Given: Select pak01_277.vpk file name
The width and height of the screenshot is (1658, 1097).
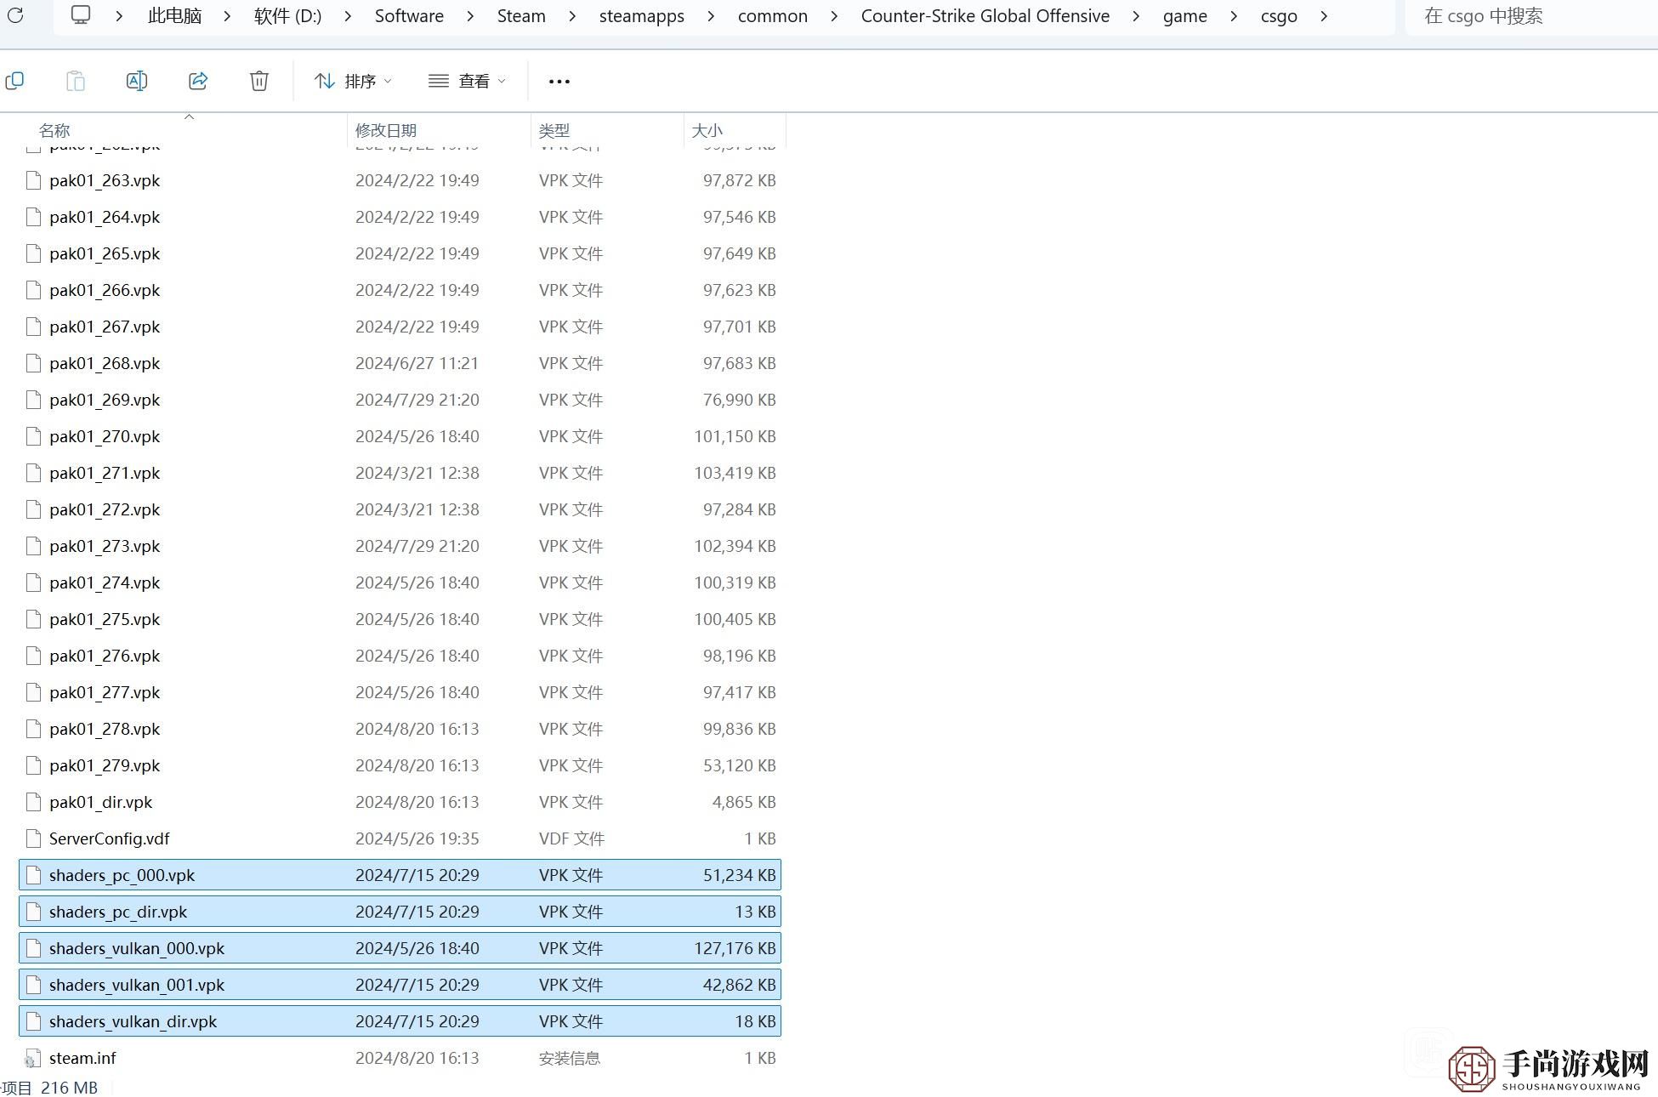Looking at the screenshot, I should click(105, 692).
